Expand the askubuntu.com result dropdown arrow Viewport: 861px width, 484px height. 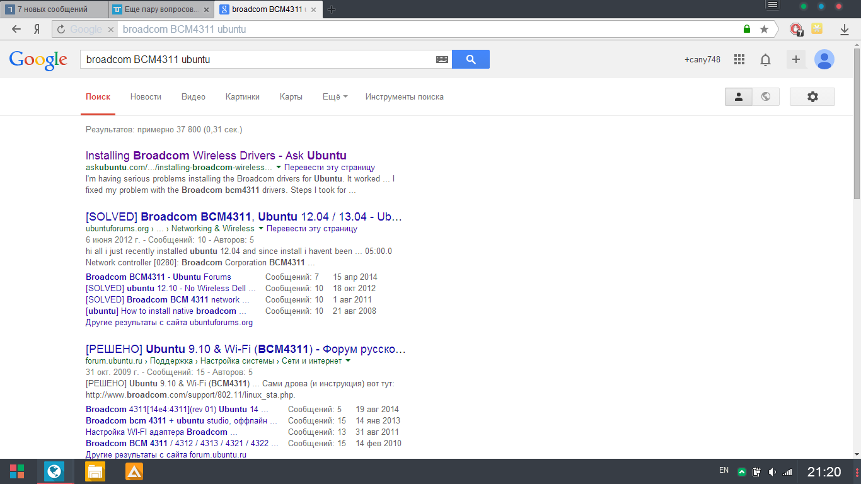coord(279,168)
